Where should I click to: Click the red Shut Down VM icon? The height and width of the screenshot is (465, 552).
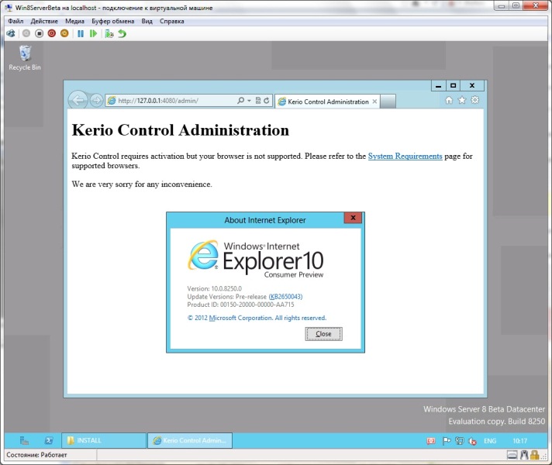[x=52, y=33]
